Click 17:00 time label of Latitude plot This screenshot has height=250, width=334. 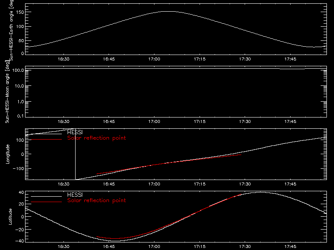point(154,247)
